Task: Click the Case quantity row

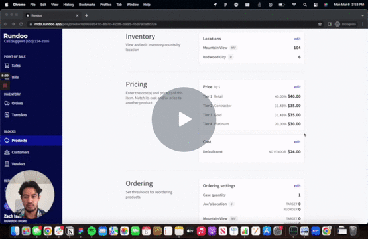Action: (251, 195)
